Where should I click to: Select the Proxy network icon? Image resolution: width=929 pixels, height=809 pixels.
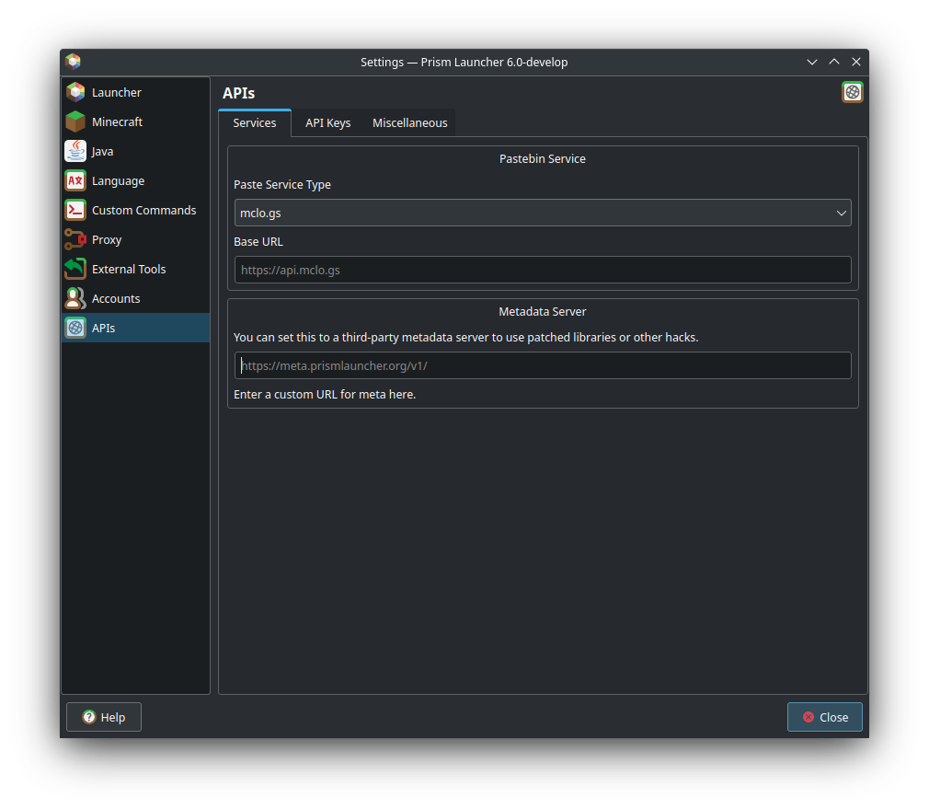[75, 239]
